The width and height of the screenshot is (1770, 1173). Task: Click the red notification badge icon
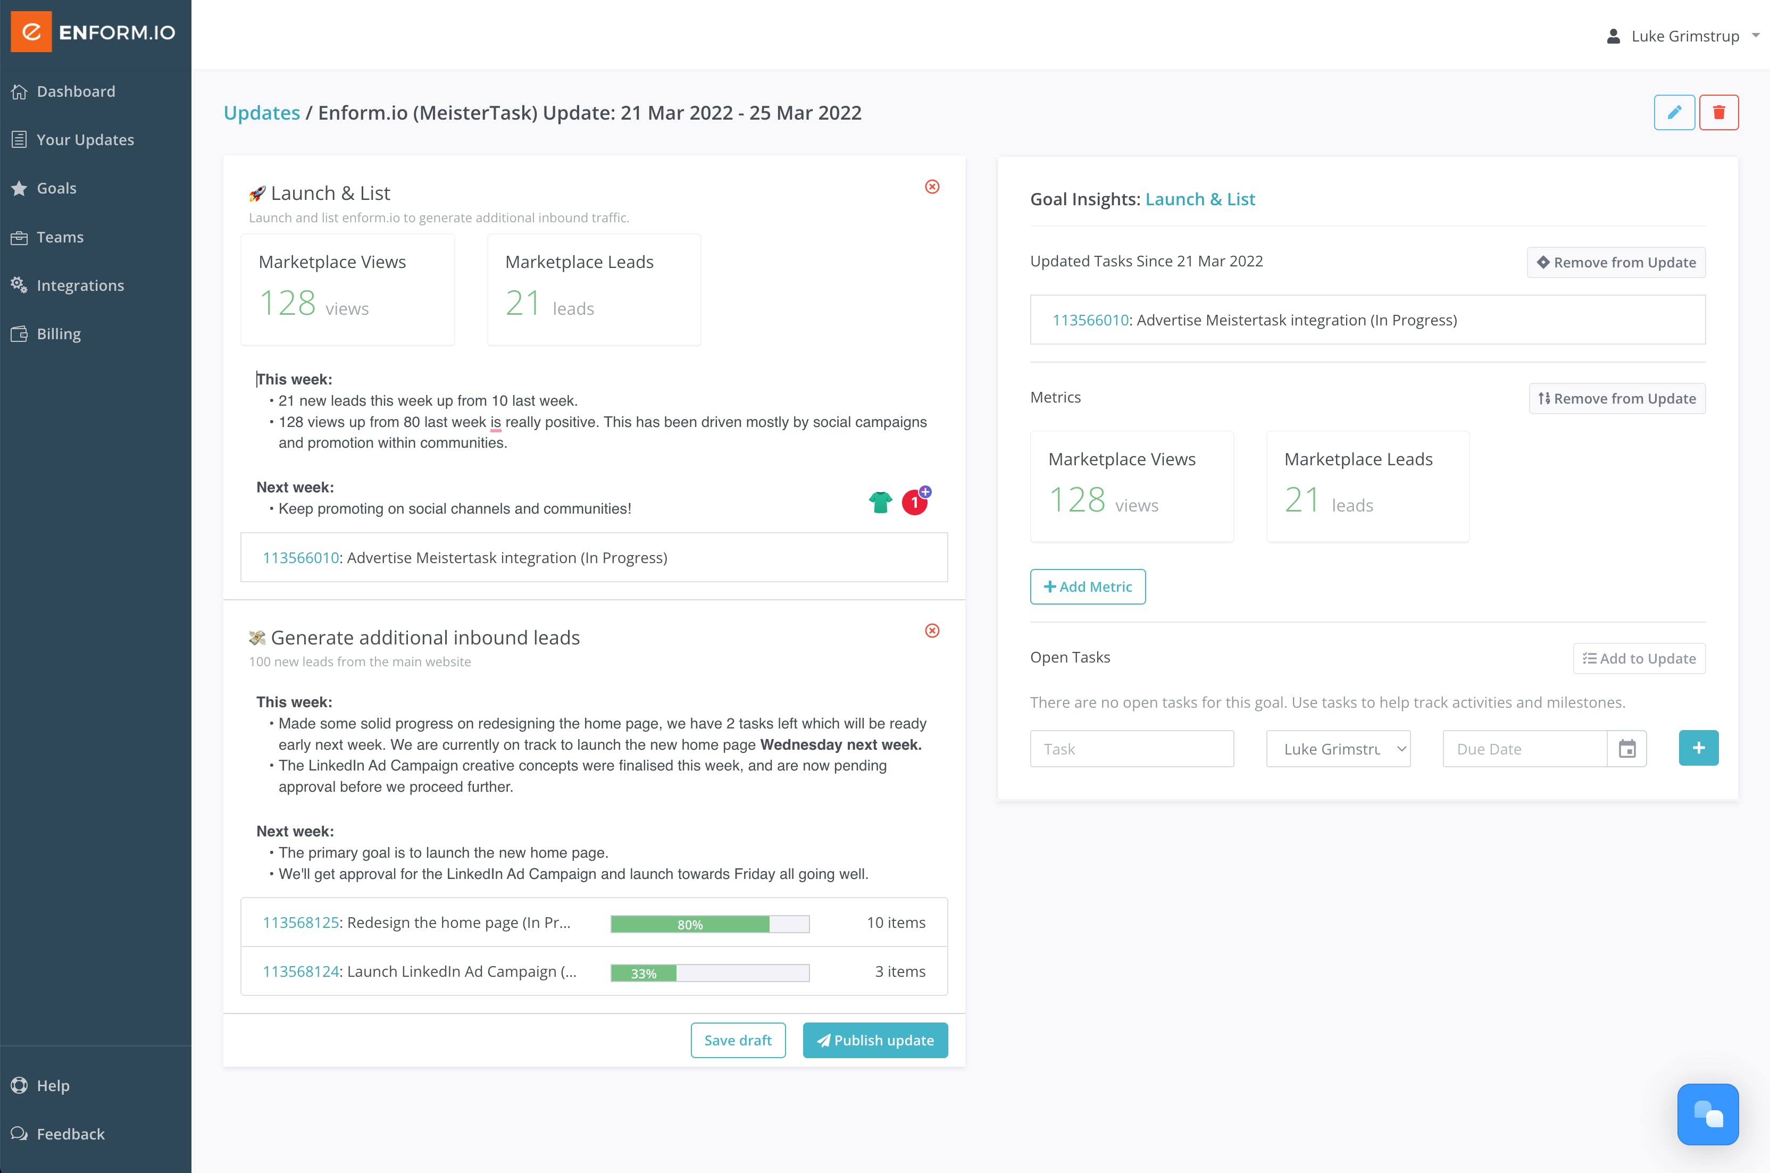[914, 502]
